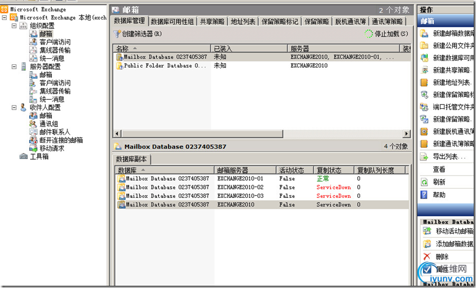The height and width of the screenshot is (288, 476).
Task: Open 客户端访问 under 组织配置
Action: coord(55,42)
